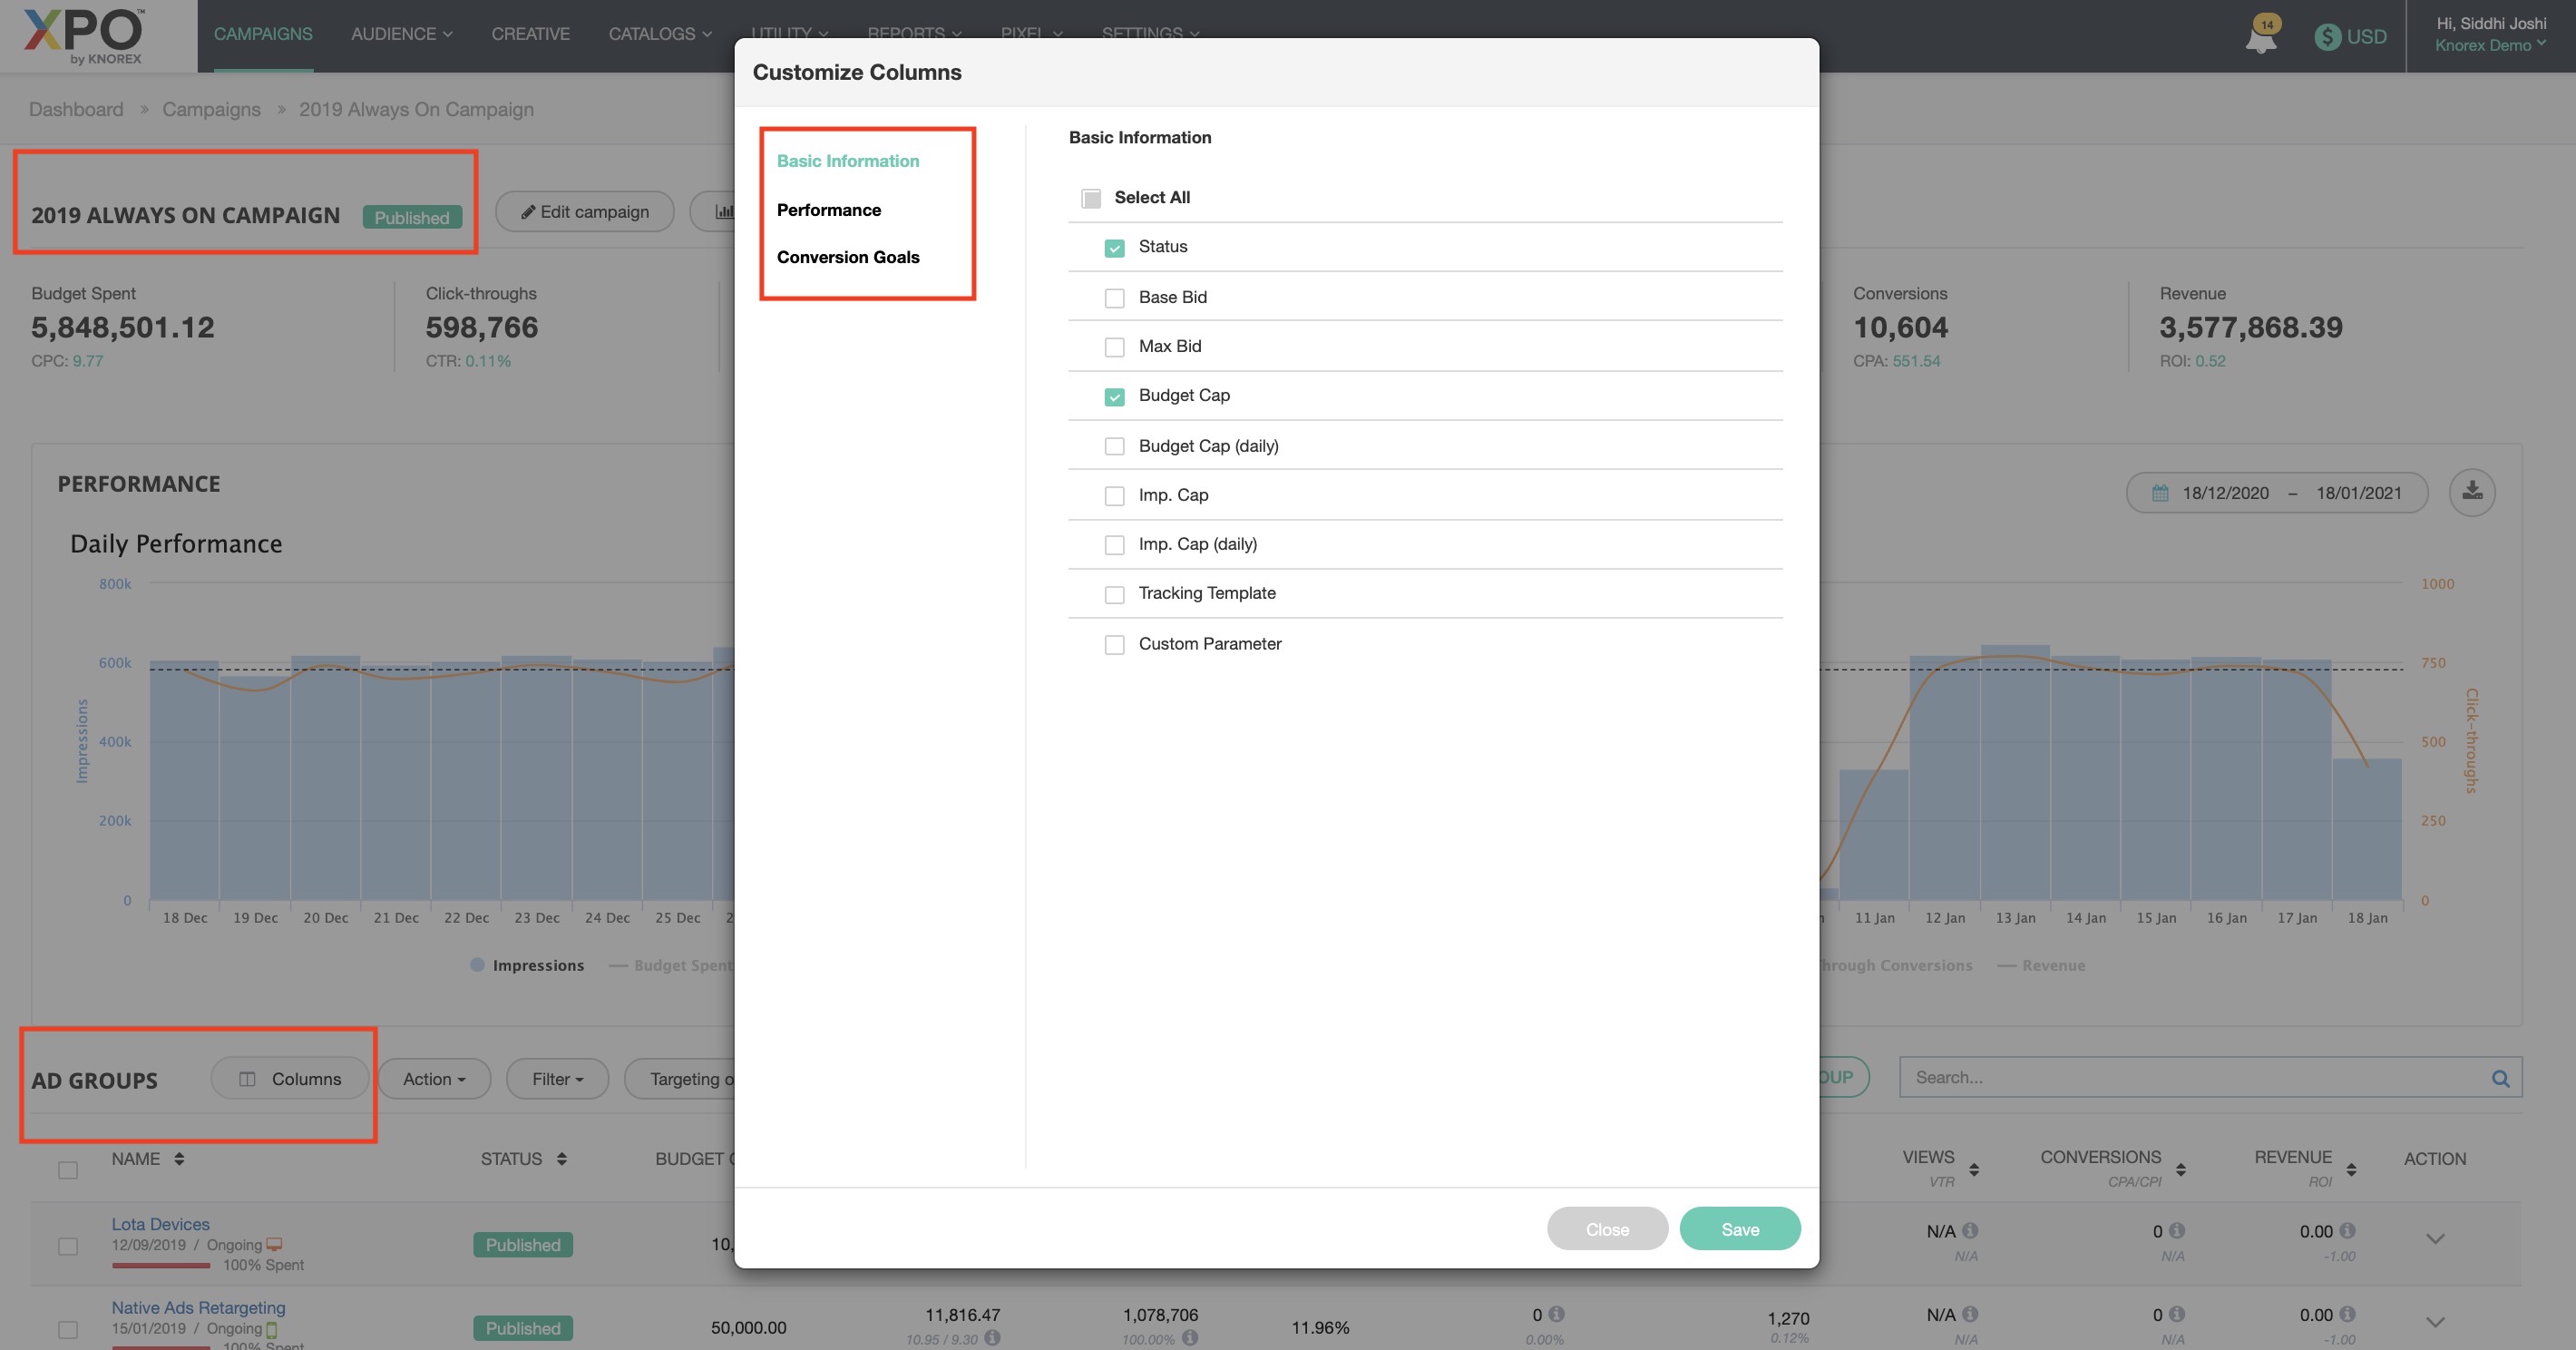Click the search magnifier icon
This screenshot has width=2576, height=1350.
[2499, 1078]
